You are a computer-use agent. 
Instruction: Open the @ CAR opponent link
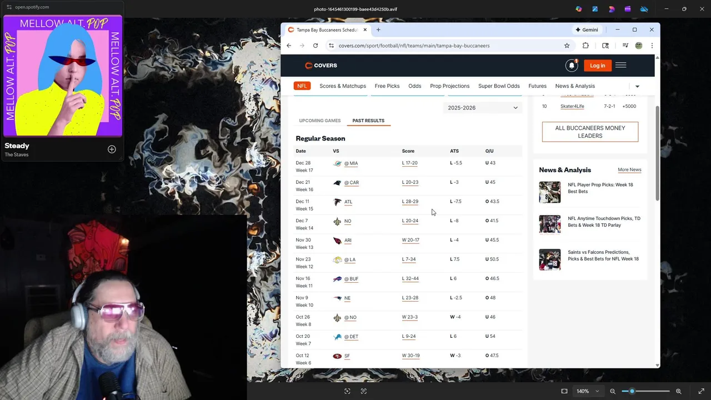pos(352,183)
